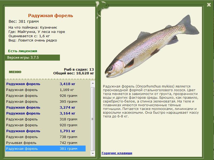Close the fish info window with X

point(209,5)
